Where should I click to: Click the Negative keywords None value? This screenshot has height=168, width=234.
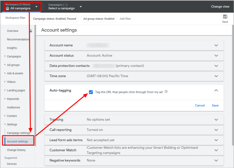[x=91, y=160]
